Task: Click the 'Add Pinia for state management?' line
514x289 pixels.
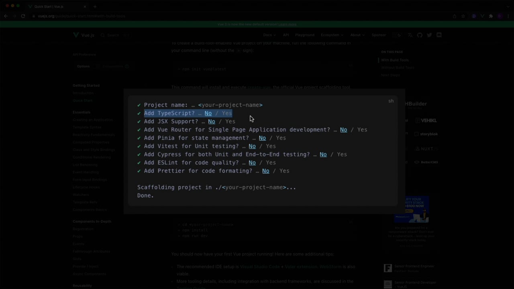Action: (x=215, y=138)
